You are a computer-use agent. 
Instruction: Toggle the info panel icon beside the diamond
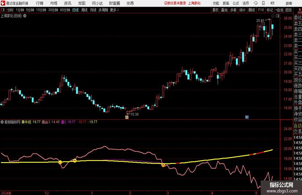[277, 16]
